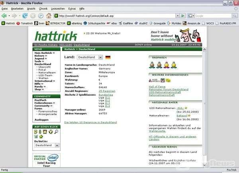
Task: Click the Alltid Hattrick statistics icon
Action: coord(154,81)
